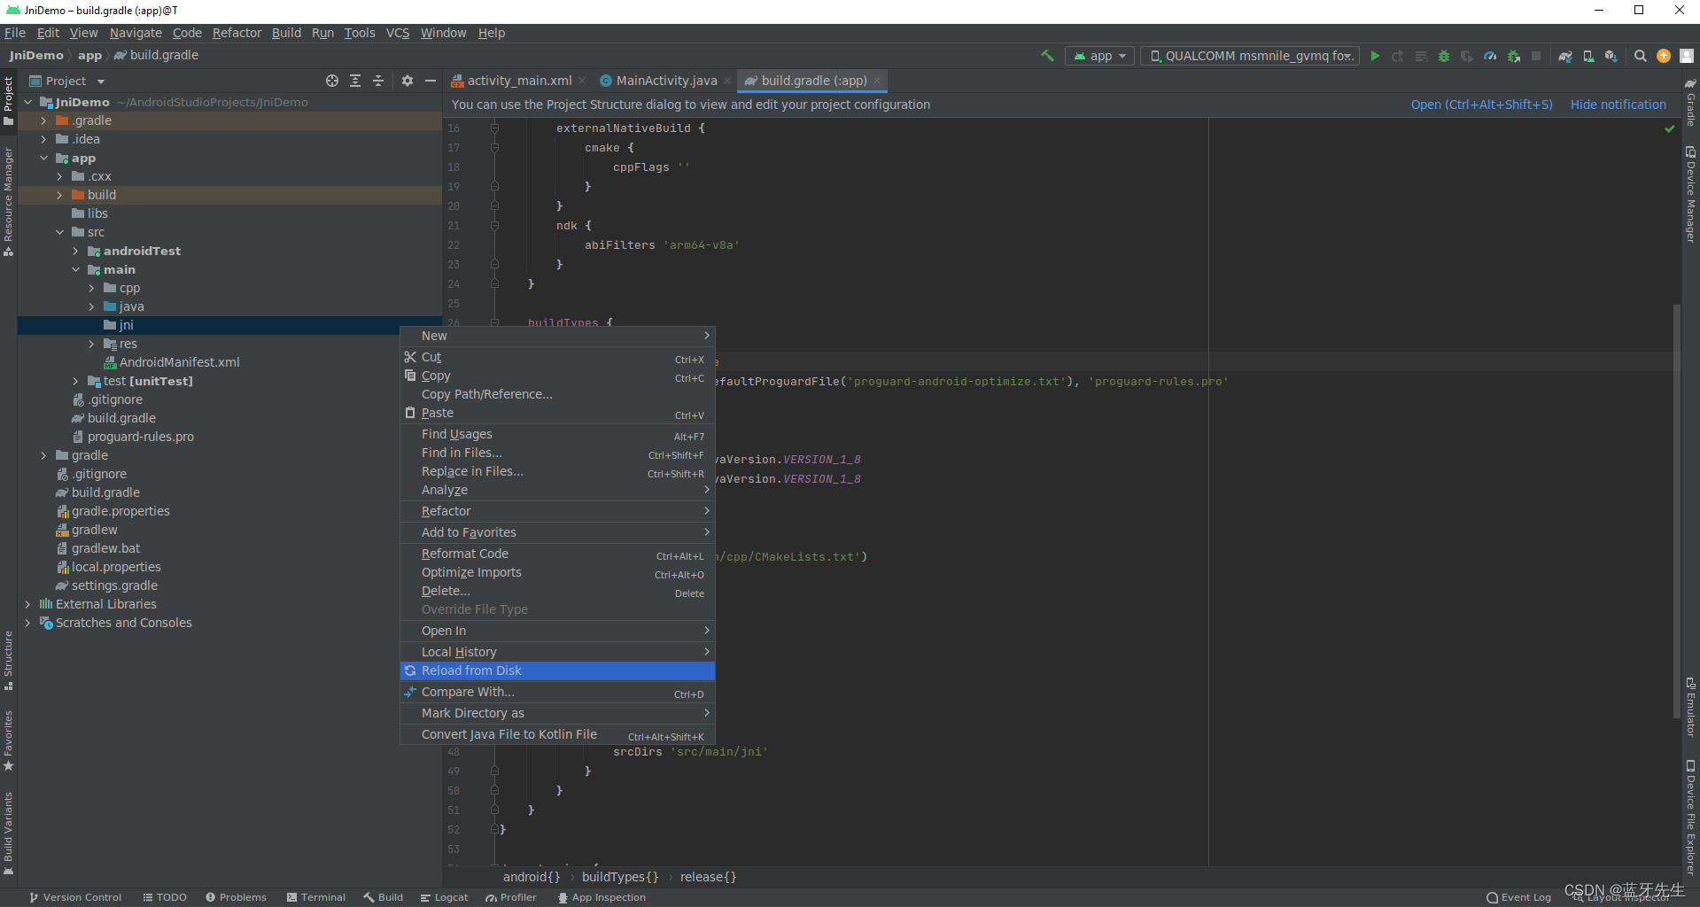Run the app with the green Run icon
This screenshot has height=907, width=1700.
pos(1375,56)
